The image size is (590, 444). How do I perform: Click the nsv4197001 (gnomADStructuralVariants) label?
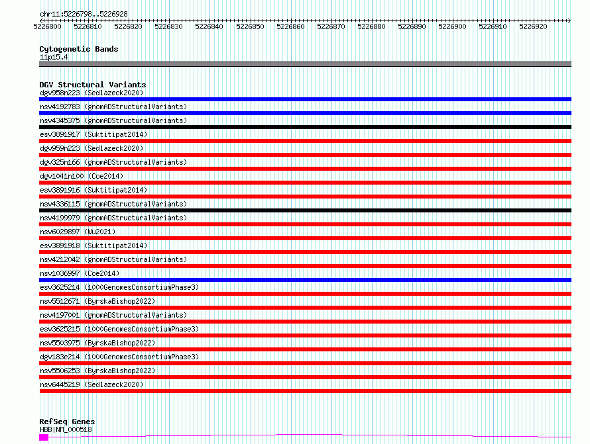pyautogui.click(x=113, y=315)
